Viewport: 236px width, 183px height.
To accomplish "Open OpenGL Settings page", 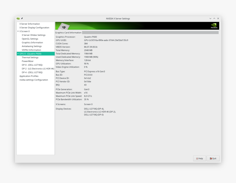I will tap(30, 39).
